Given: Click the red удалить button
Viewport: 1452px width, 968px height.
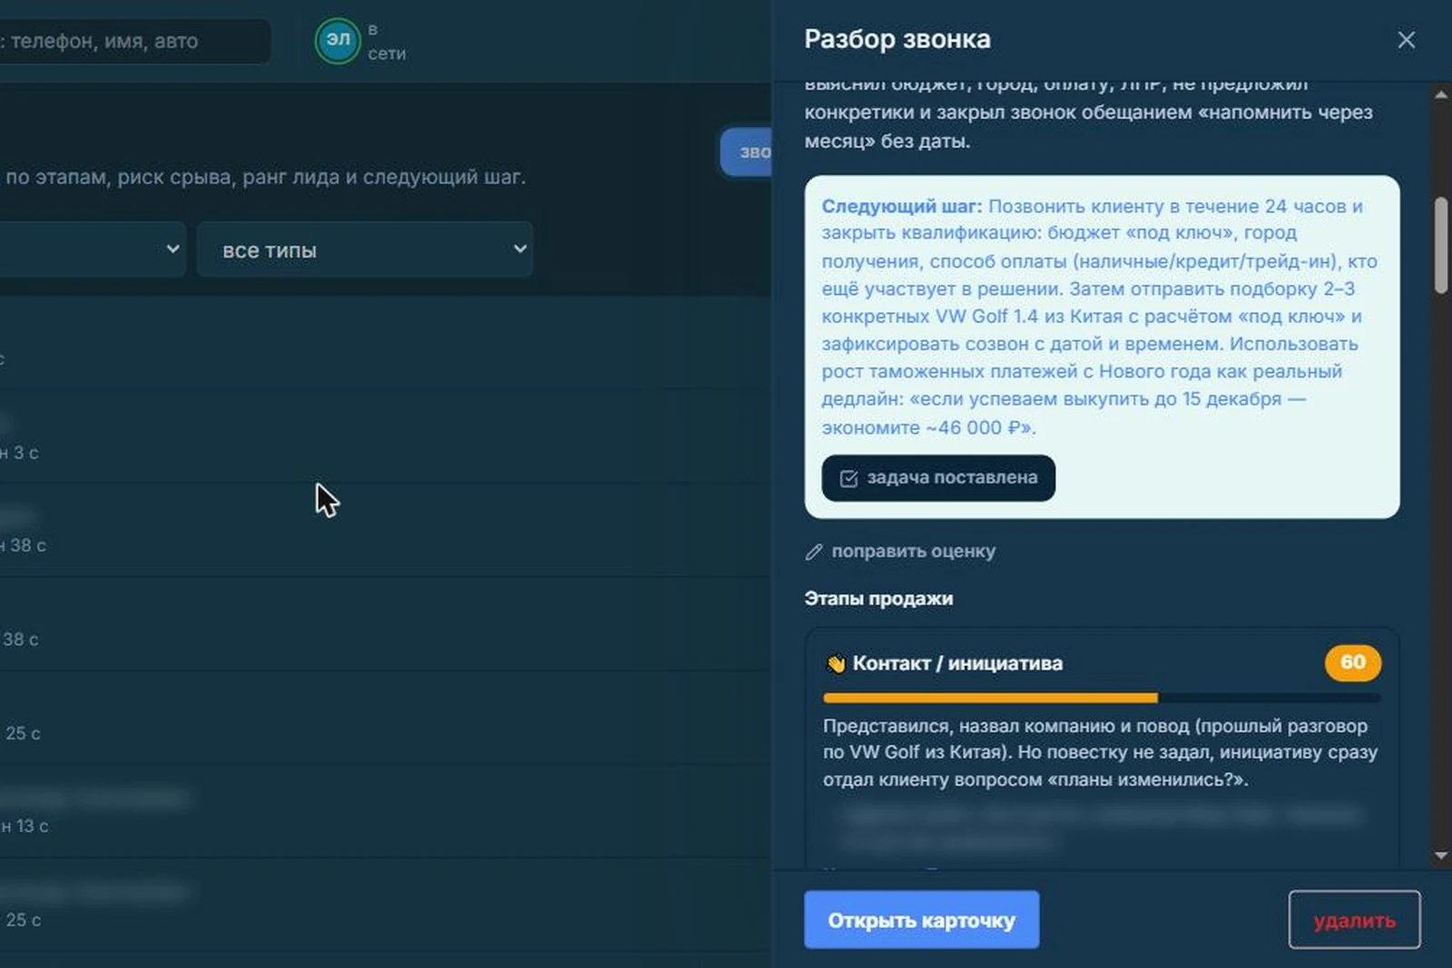Looking at the screenshot, I should (1354, 920).
